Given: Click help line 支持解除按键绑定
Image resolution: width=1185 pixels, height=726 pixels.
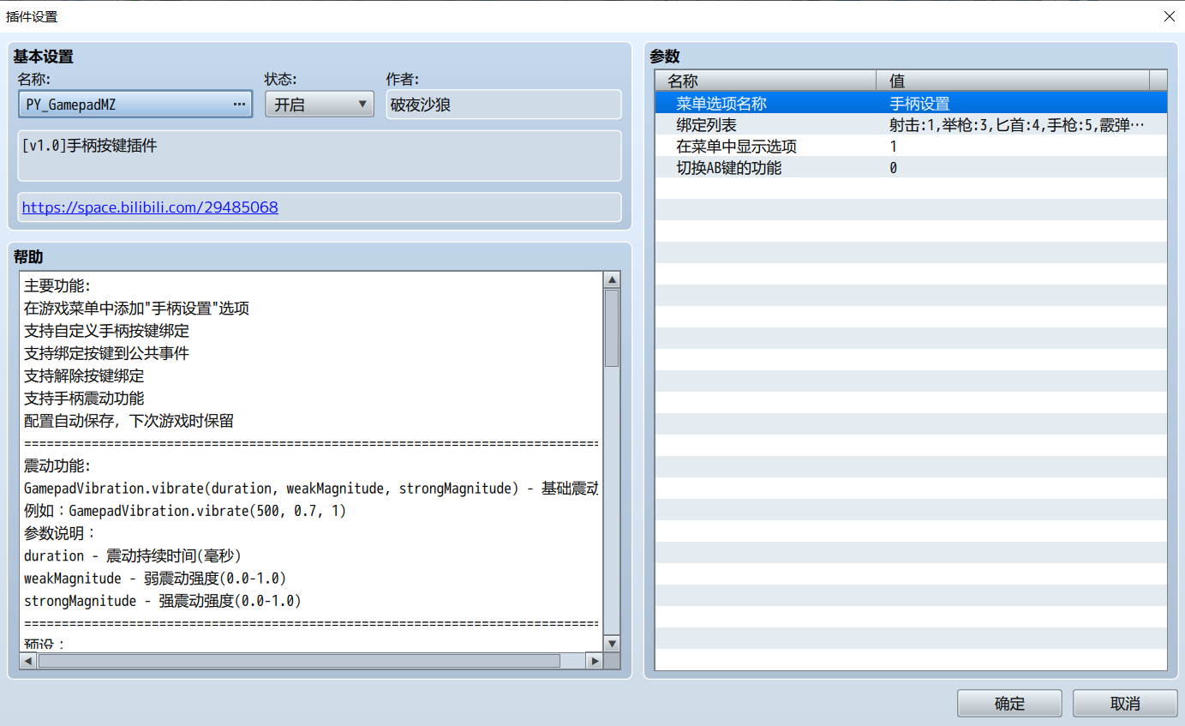Looking at the screenshot, I should (x=84, y=376).
